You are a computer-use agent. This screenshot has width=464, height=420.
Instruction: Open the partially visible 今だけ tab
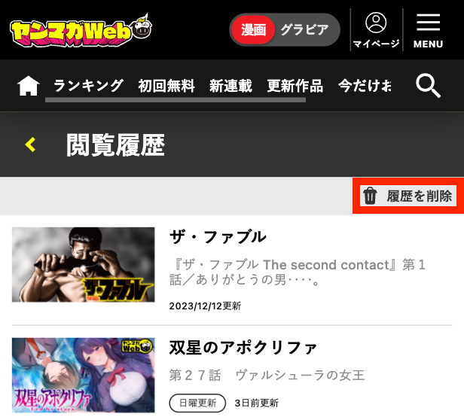pyautogui.click(x=365, y=86)
